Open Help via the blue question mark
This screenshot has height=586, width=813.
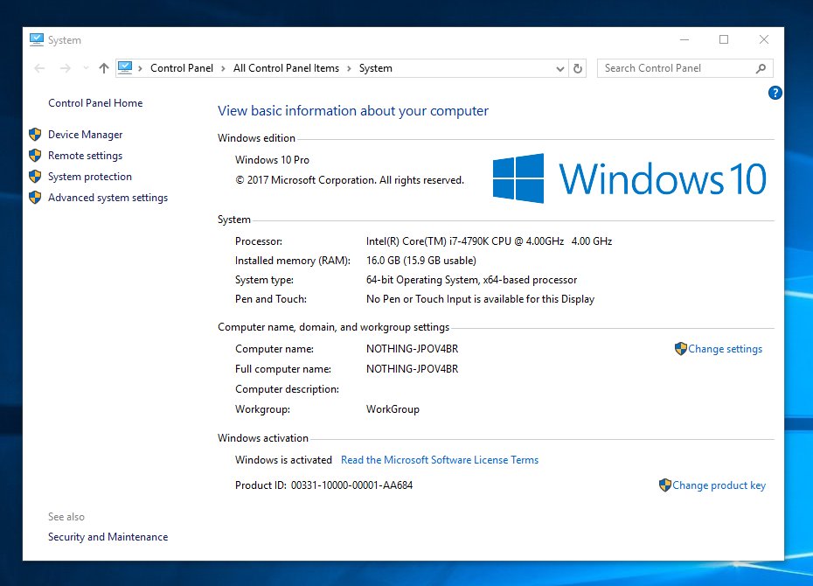click(775, 93)
